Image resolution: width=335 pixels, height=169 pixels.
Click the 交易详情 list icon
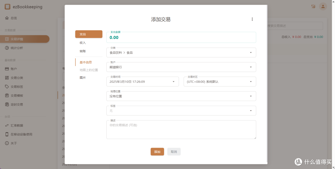[x=7, y=39]
